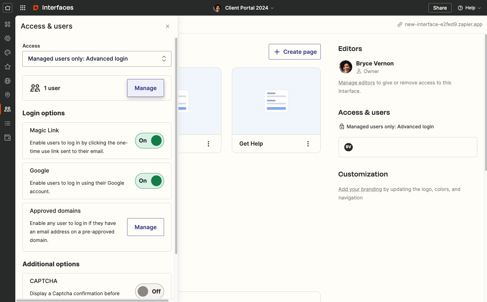487x302 pixels.
Task: Follow the Manage editors link
Action: (356, 83)
